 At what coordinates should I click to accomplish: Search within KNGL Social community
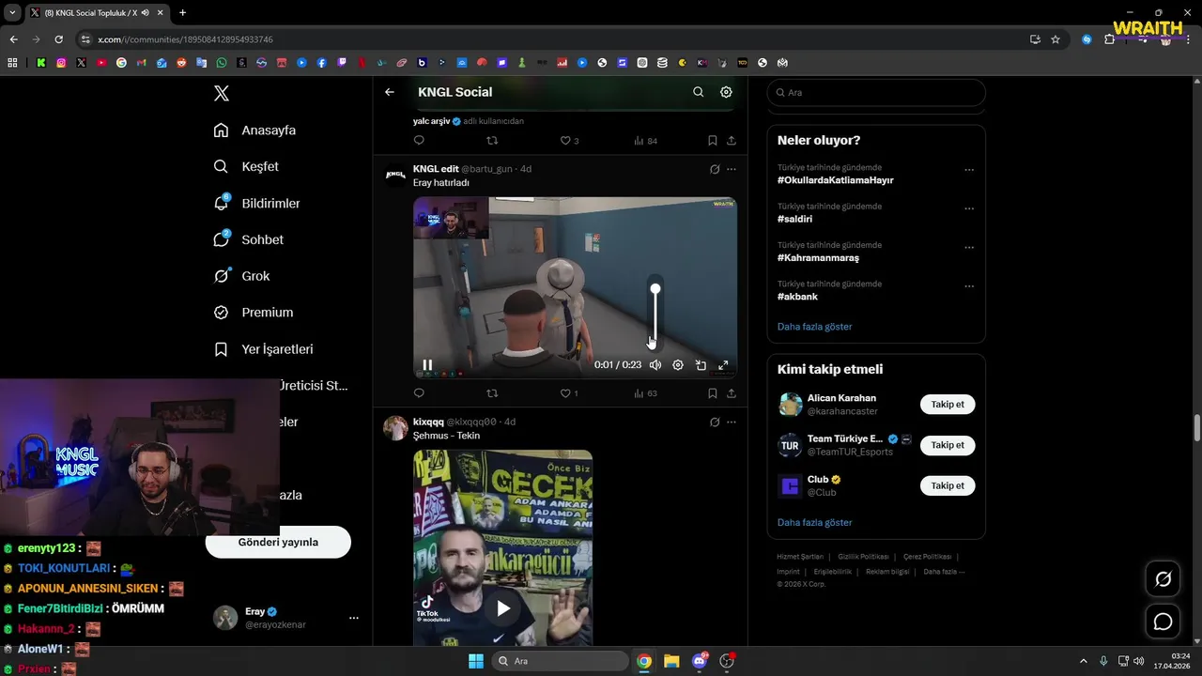coord(698,92)
